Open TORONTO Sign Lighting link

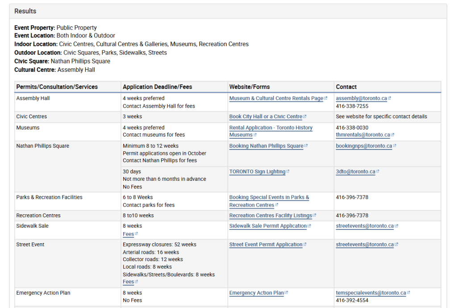coord(257,172)
